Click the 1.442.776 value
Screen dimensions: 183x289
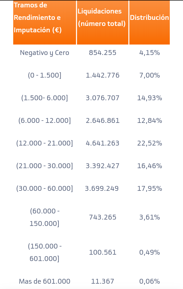pos(103,75)
